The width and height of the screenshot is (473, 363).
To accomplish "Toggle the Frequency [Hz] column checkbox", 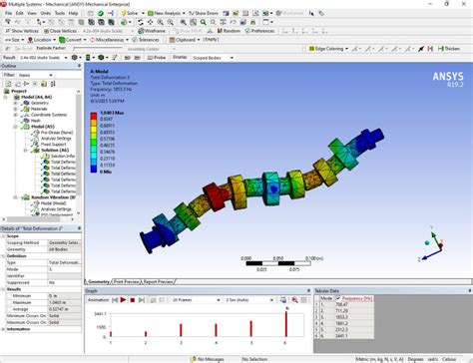I will point(338,298).
